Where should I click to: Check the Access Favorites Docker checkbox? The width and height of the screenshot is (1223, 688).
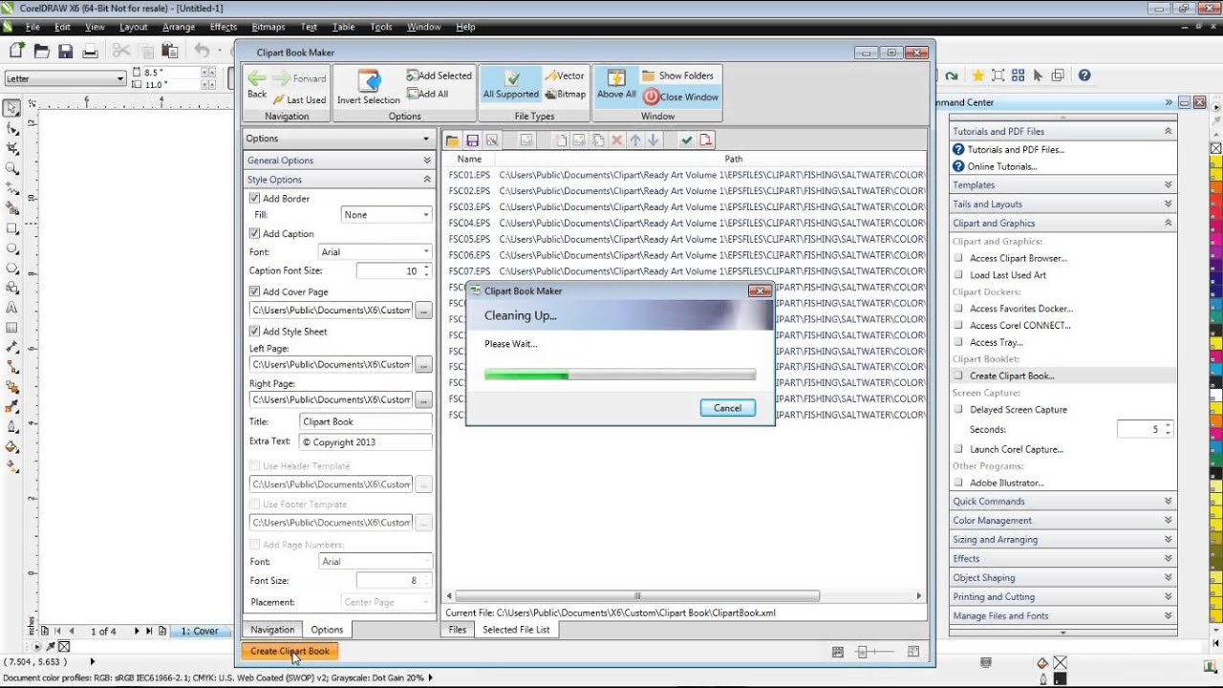click(x=959, y=309)
